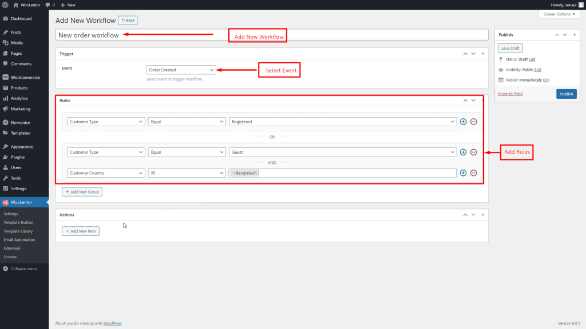Click the WordPress logo in admin bar
The width and height of the screenshot is (586, 329).
coord(5,5)
